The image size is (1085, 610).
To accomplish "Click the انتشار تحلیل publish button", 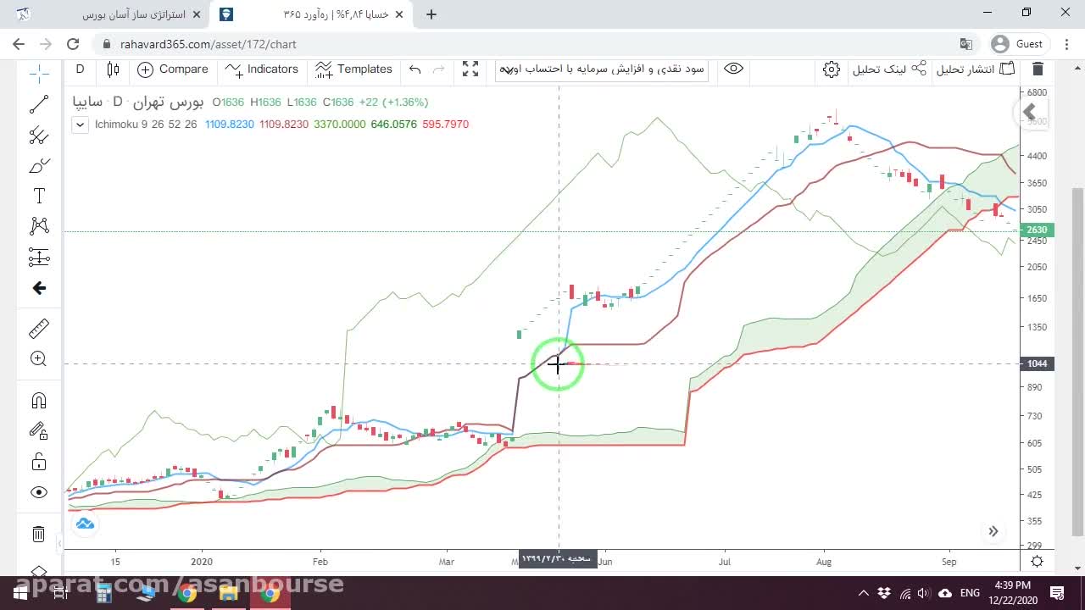I will (976, 69).
